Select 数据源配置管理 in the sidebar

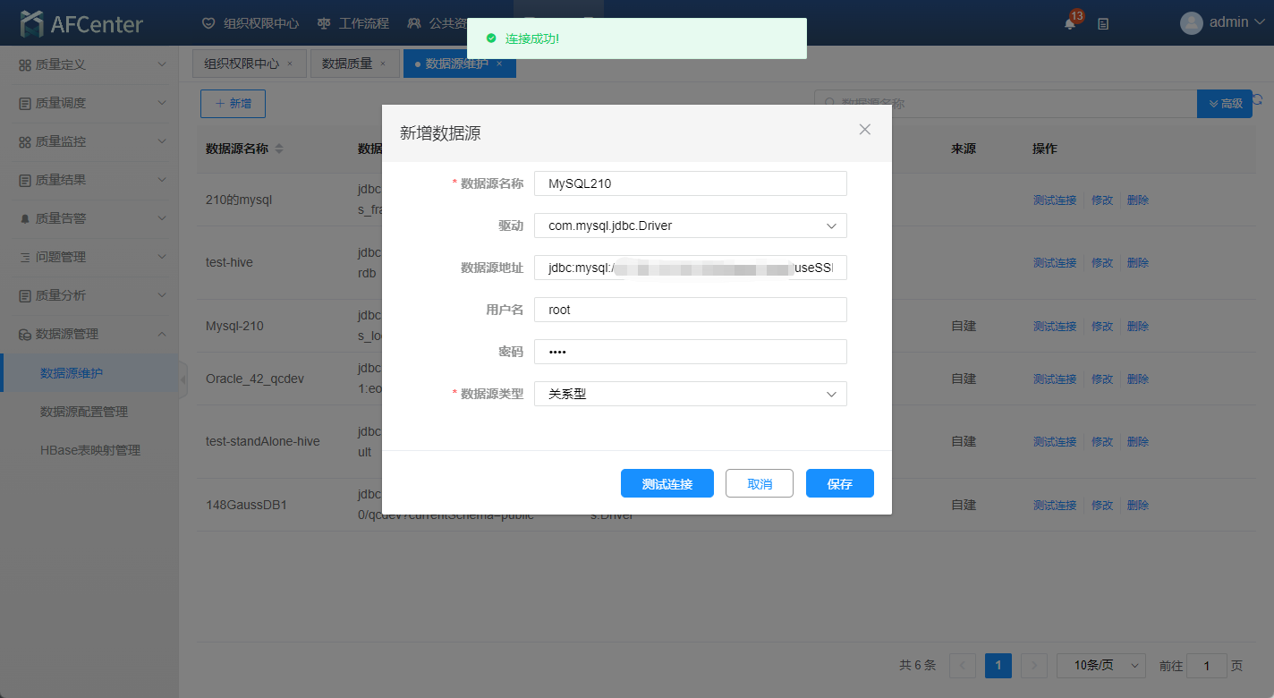pyautogui.click(x=84, y=412)
